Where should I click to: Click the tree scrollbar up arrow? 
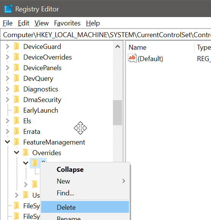[x=117, y=47]
